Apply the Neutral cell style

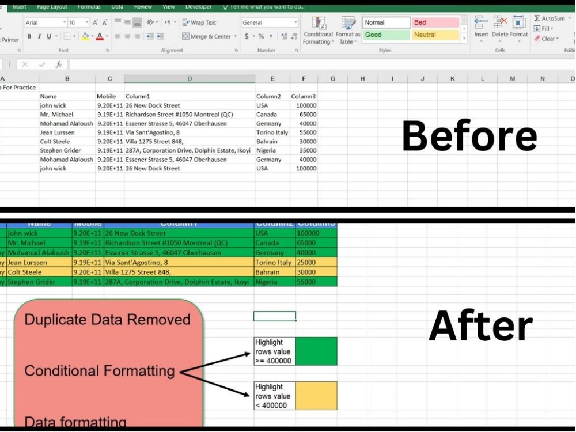click(x=435, y=35)
